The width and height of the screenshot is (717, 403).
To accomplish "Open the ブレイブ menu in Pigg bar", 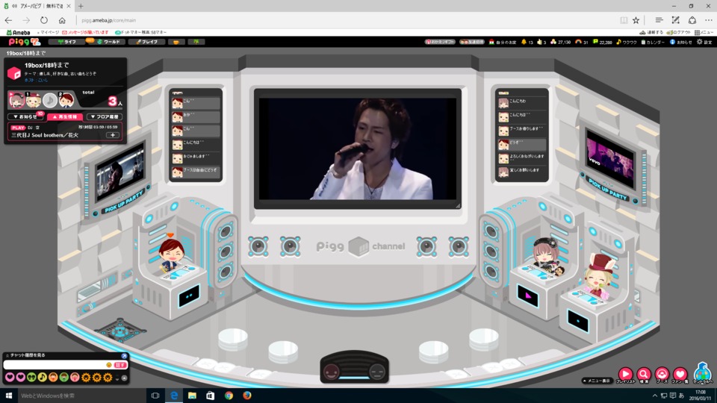I will [x=146, y=42].
